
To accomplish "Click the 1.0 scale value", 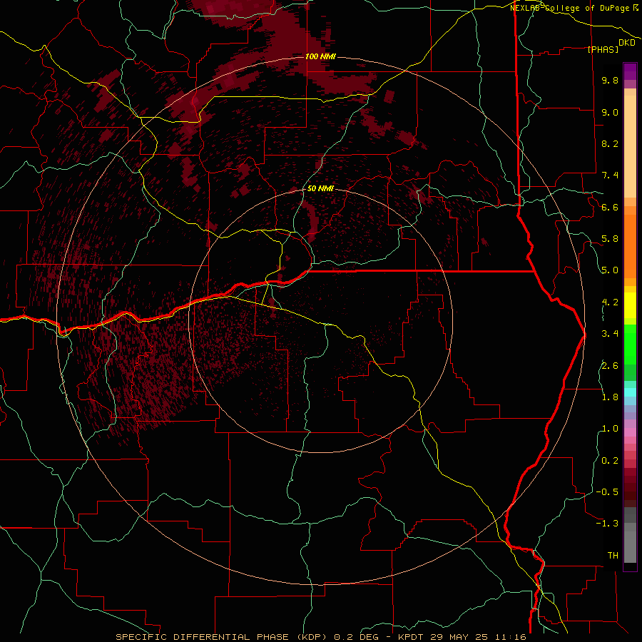I will [x=610, y=429].
